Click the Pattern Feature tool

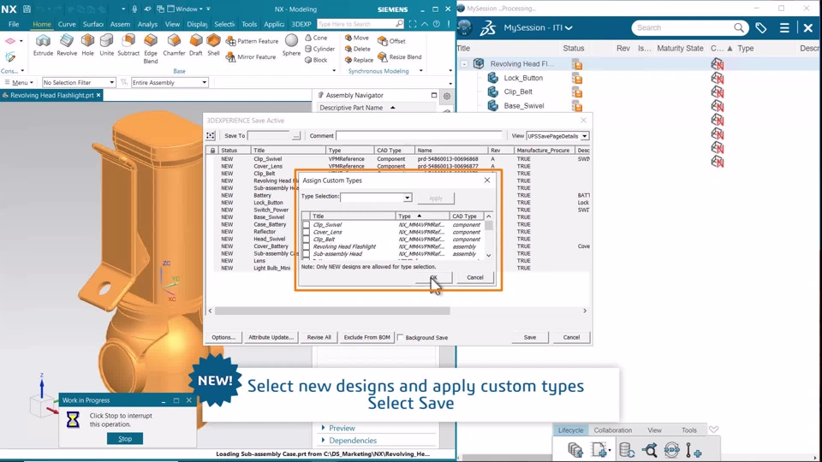tap(252, 41)
